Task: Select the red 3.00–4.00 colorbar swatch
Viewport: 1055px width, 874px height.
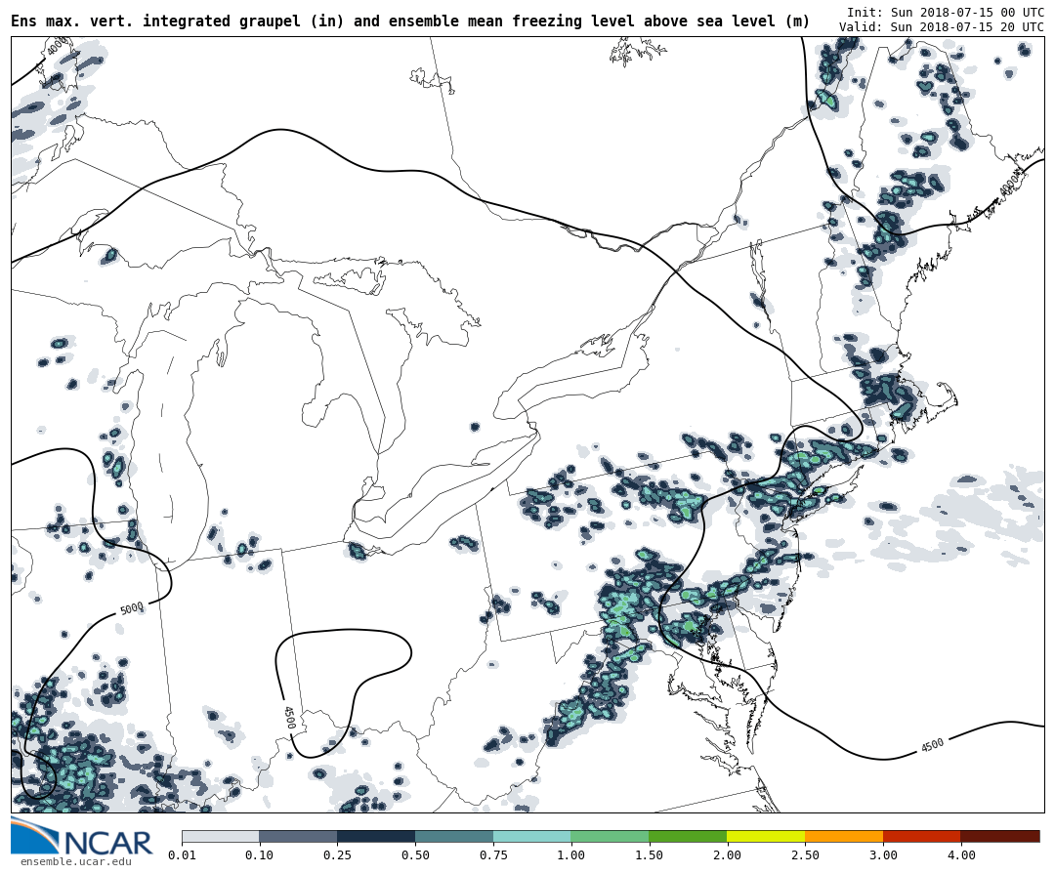Action: click(921, 836)
